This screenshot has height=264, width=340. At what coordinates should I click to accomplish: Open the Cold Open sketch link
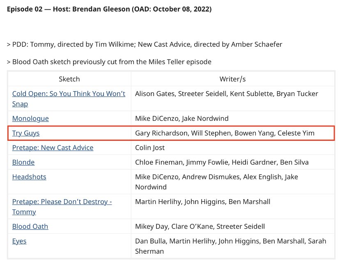tap(69, 99)
